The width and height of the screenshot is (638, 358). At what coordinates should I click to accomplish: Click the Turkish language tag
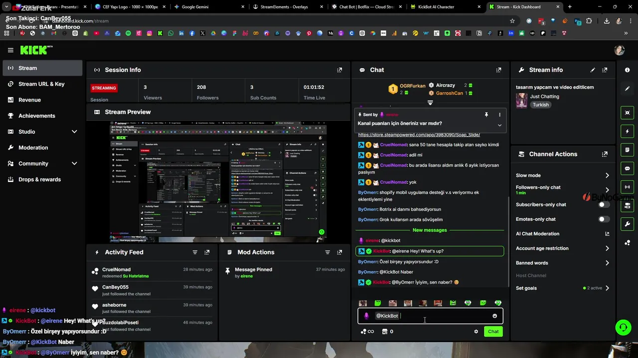coord(540,105)
